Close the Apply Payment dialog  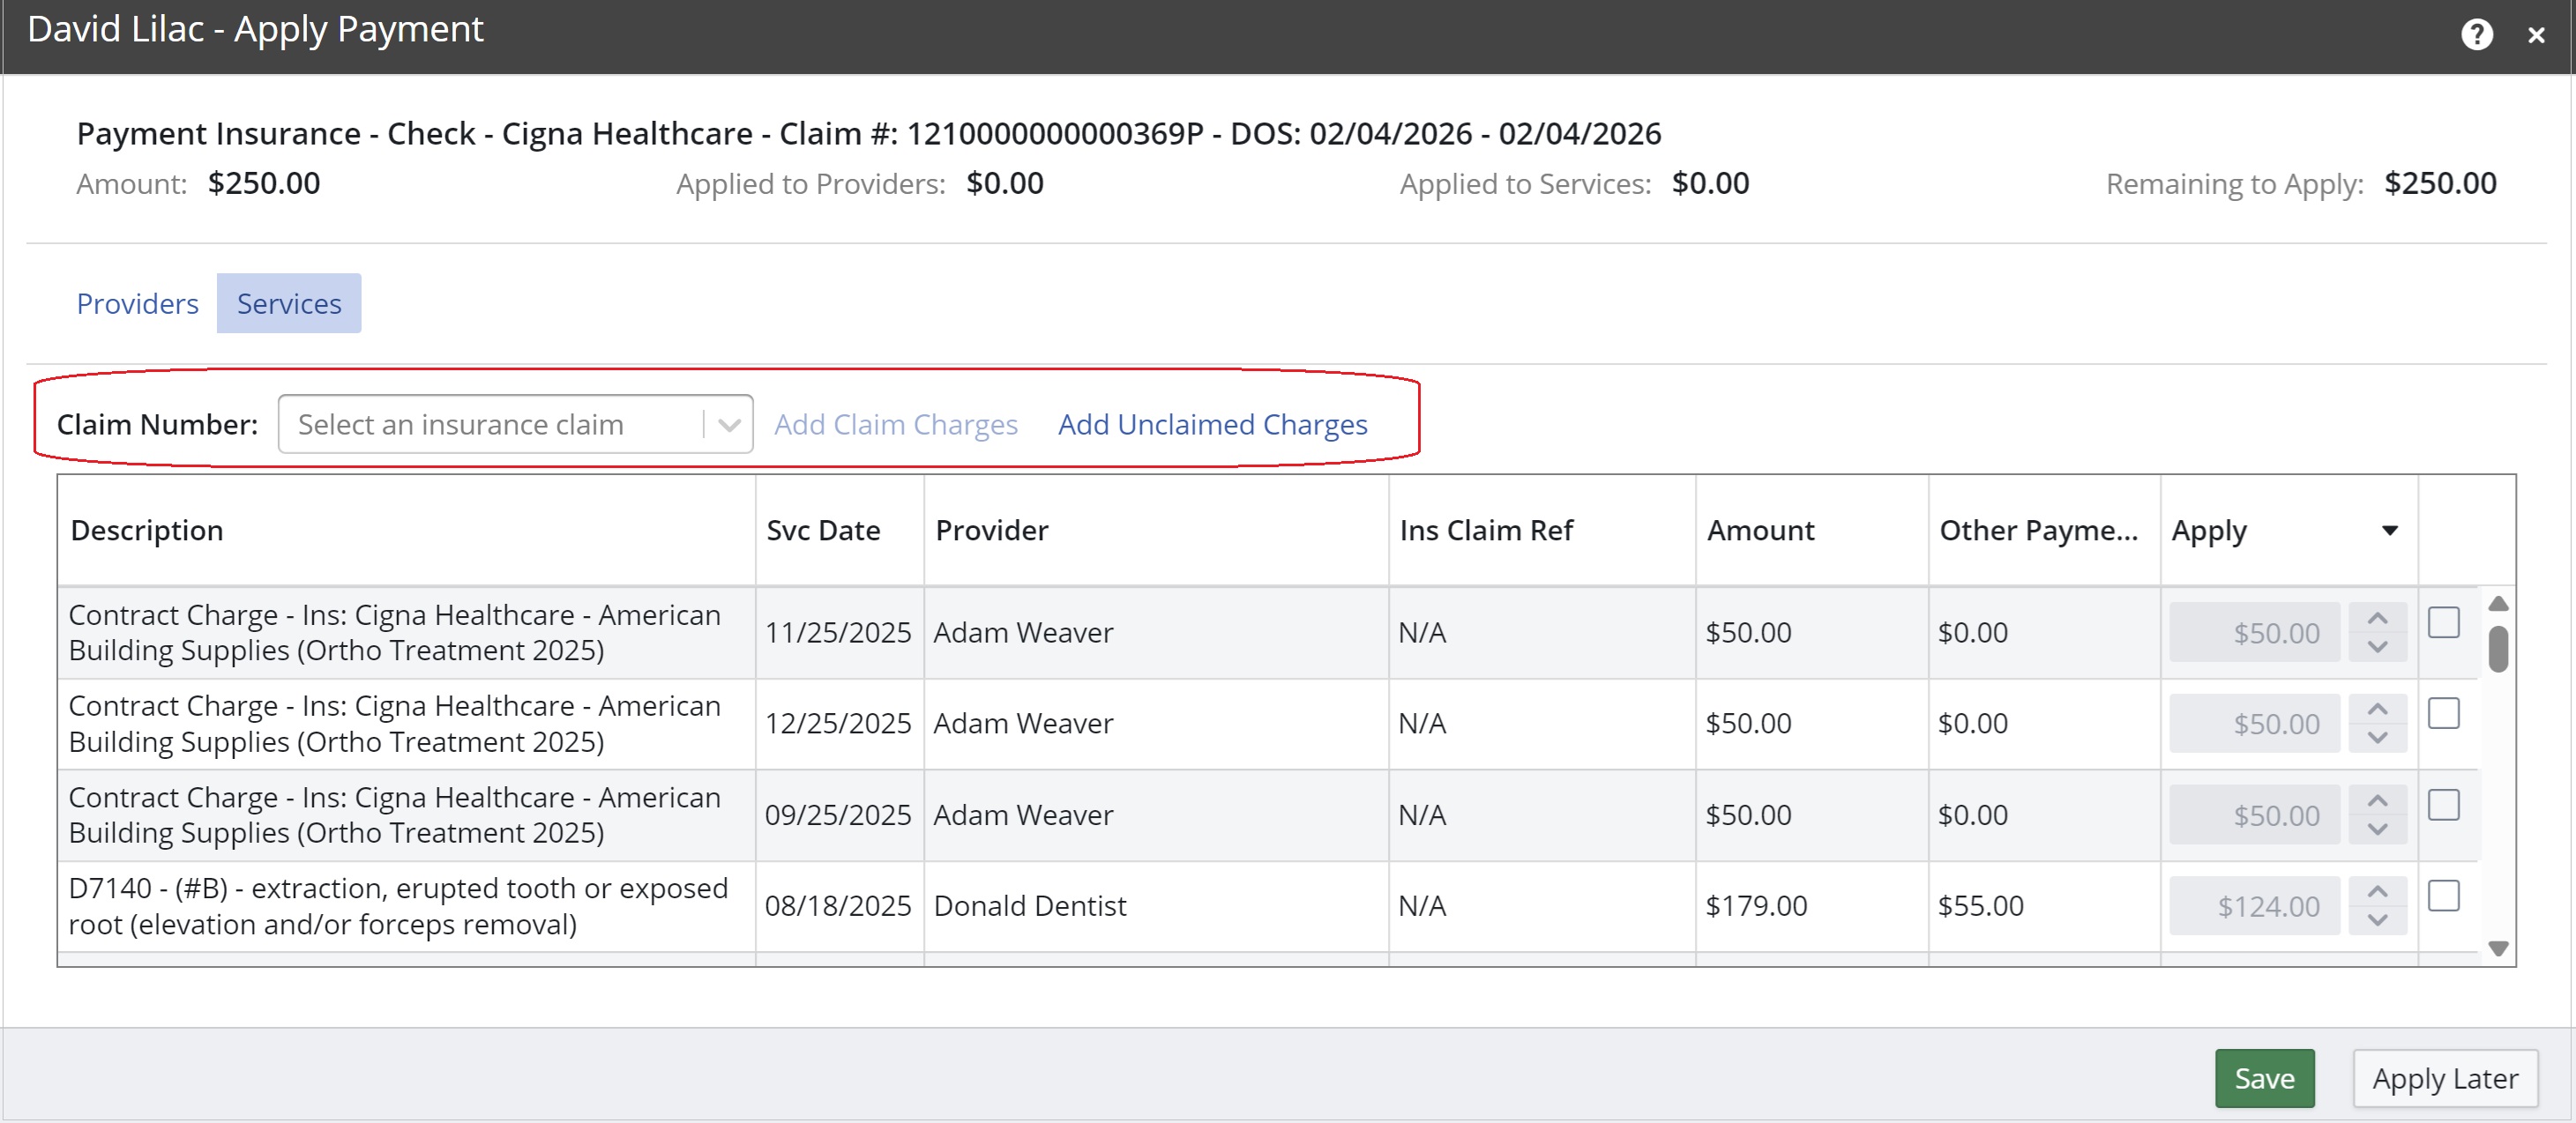2536,36
